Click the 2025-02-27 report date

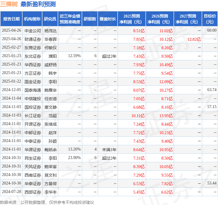pos(11,47)
